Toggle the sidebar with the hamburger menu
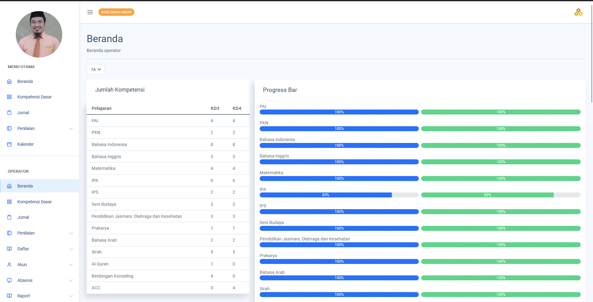 [90, 12]
